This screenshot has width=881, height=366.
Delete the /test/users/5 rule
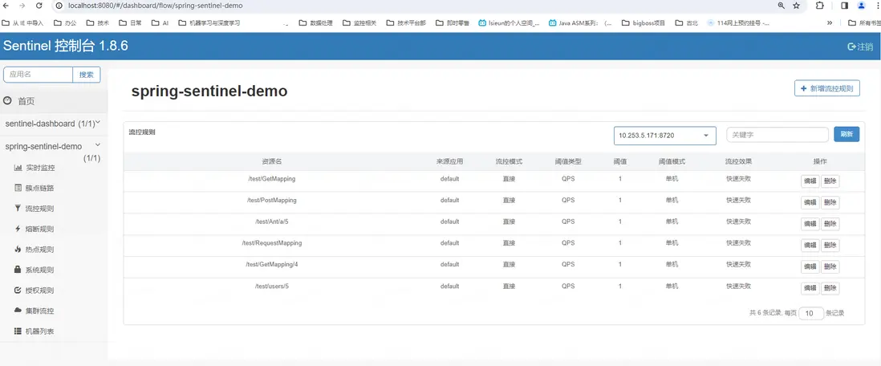[x=830, y=288]
